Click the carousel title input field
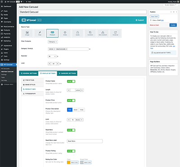This screenshot has height=167, width=180. point(83,12)
